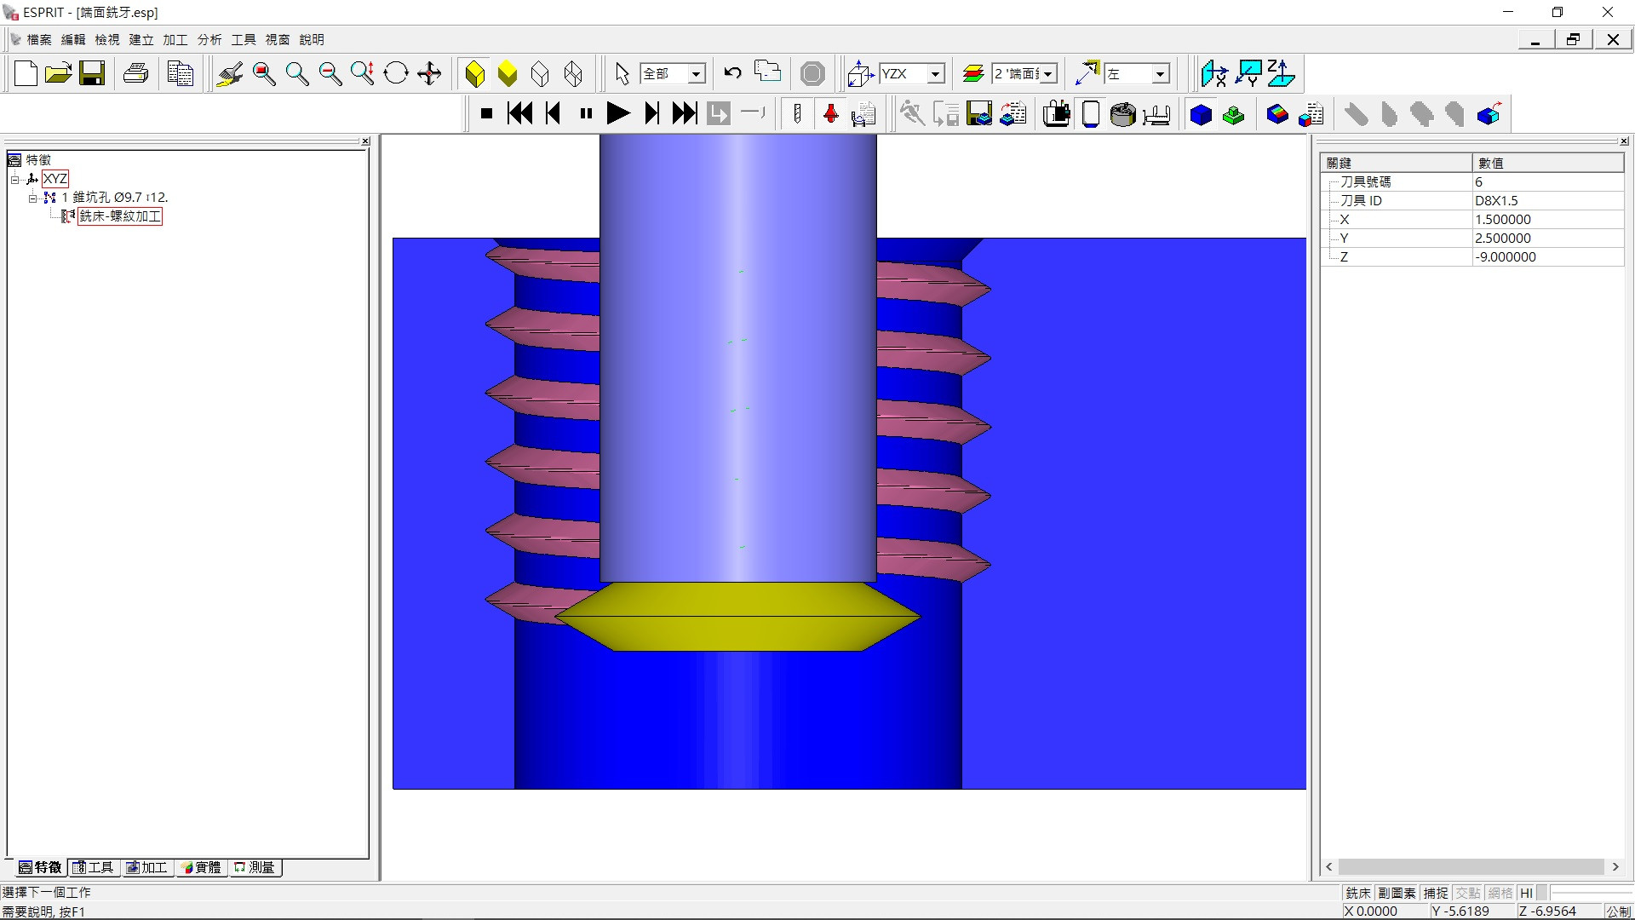Toggle shaded with edges display mode
The width and height of the screenshot is (1635, 920).
tap(475, 73)
